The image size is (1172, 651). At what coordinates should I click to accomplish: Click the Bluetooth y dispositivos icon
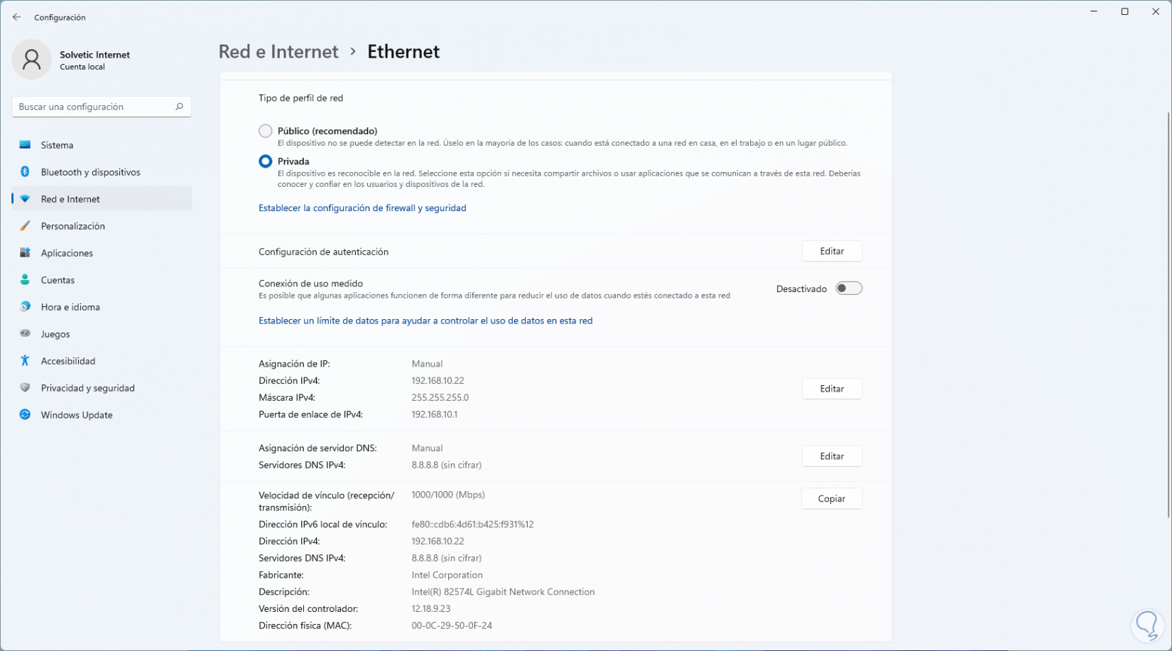tap(25, 172)
